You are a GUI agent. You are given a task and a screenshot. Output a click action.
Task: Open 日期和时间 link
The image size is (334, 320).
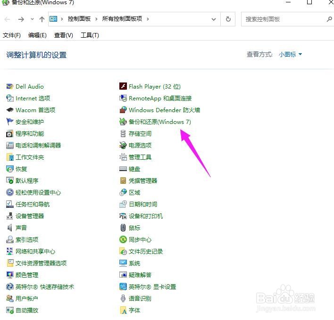tap(143, 204)
